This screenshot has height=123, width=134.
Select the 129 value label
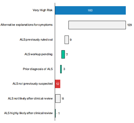pyautogui.click(x=130, y=25)
